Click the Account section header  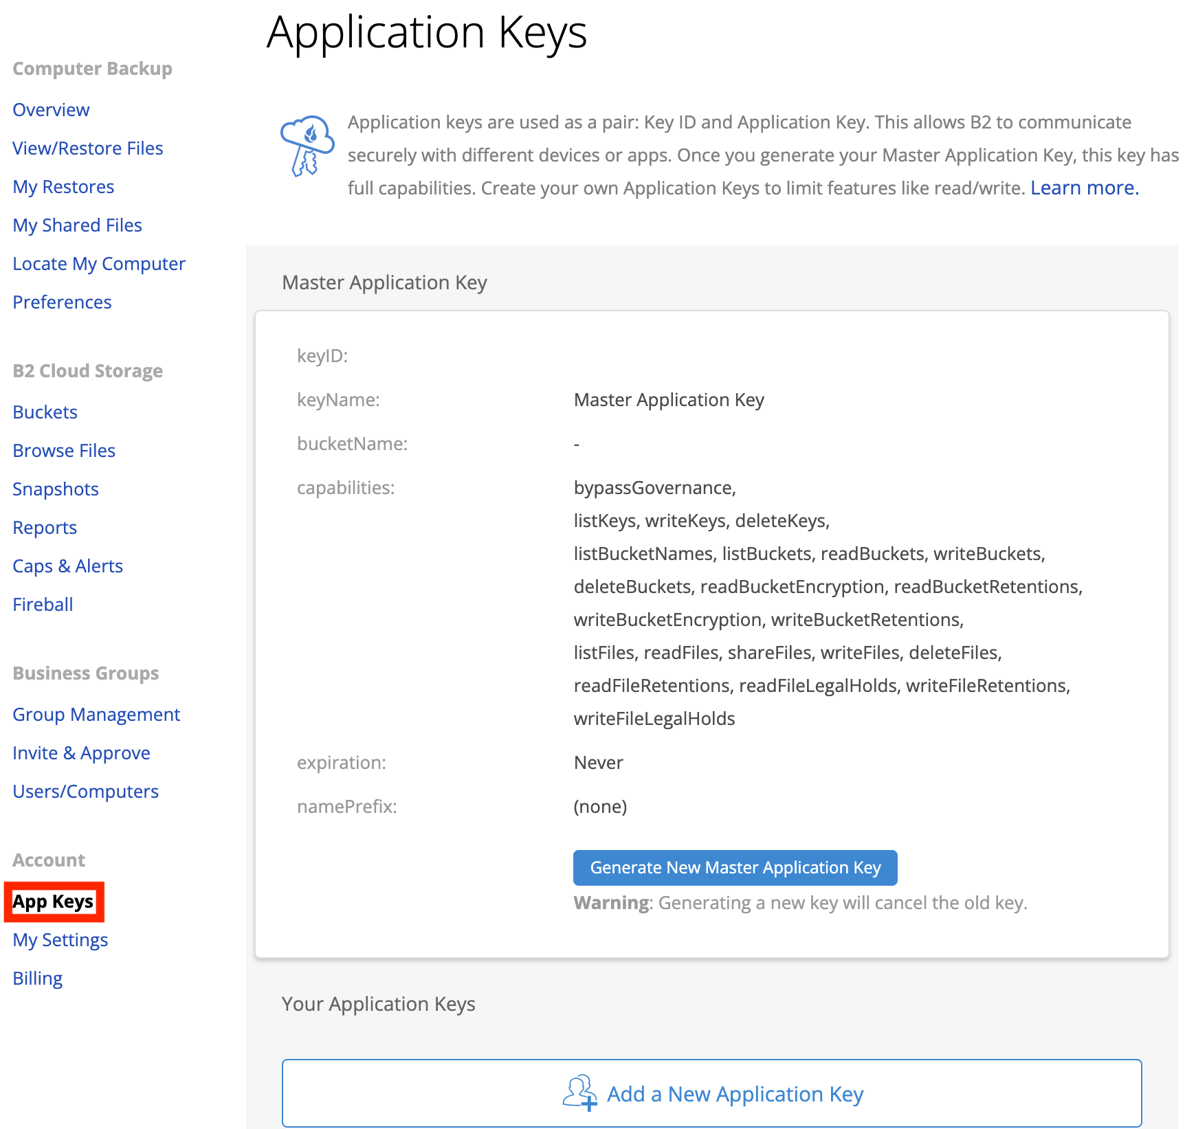click(x=49, y=860)
